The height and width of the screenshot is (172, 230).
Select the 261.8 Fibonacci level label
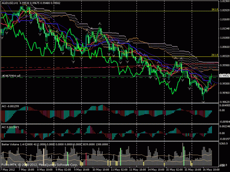pyautogui.click(x=215, y=55)
